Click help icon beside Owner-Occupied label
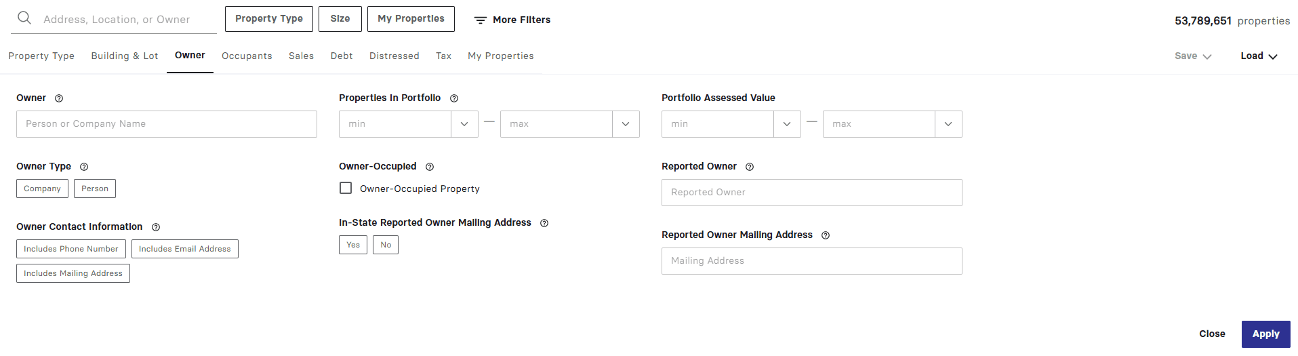 pos(430,167)
